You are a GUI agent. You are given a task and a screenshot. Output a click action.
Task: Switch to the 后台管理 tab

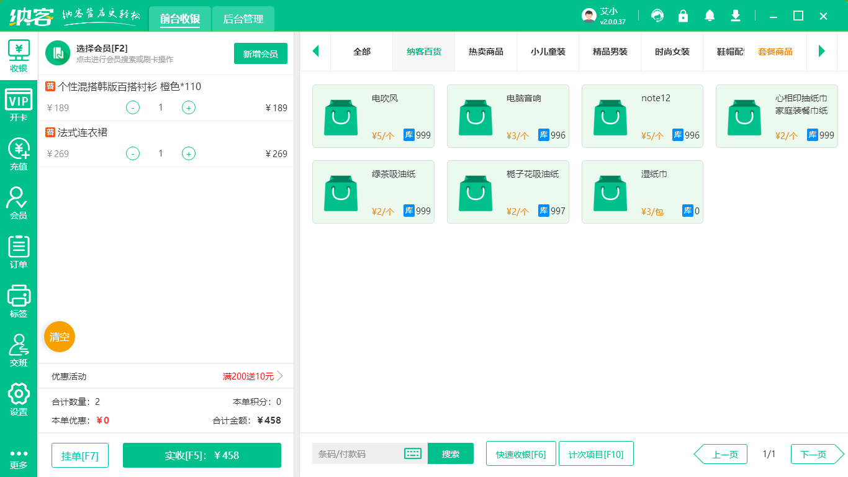[x=243, y=19]
